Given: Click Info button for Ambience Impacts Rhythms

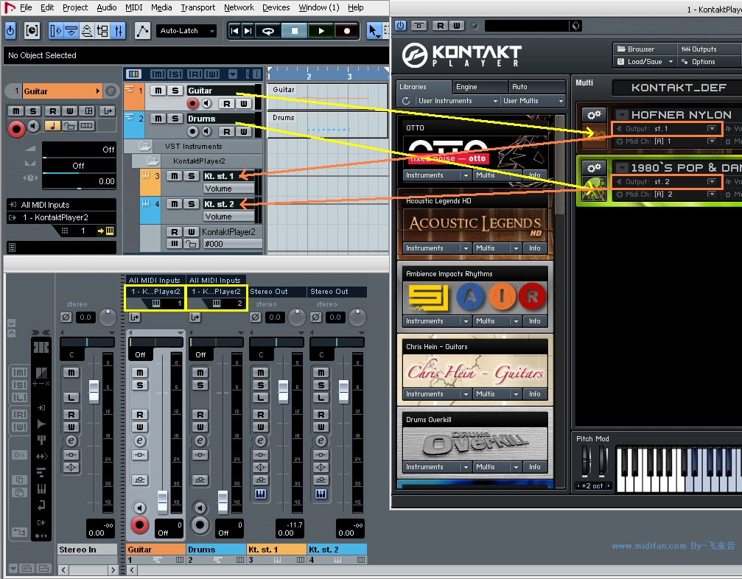Looking at the screenshot, I should [x=535, y=321].
